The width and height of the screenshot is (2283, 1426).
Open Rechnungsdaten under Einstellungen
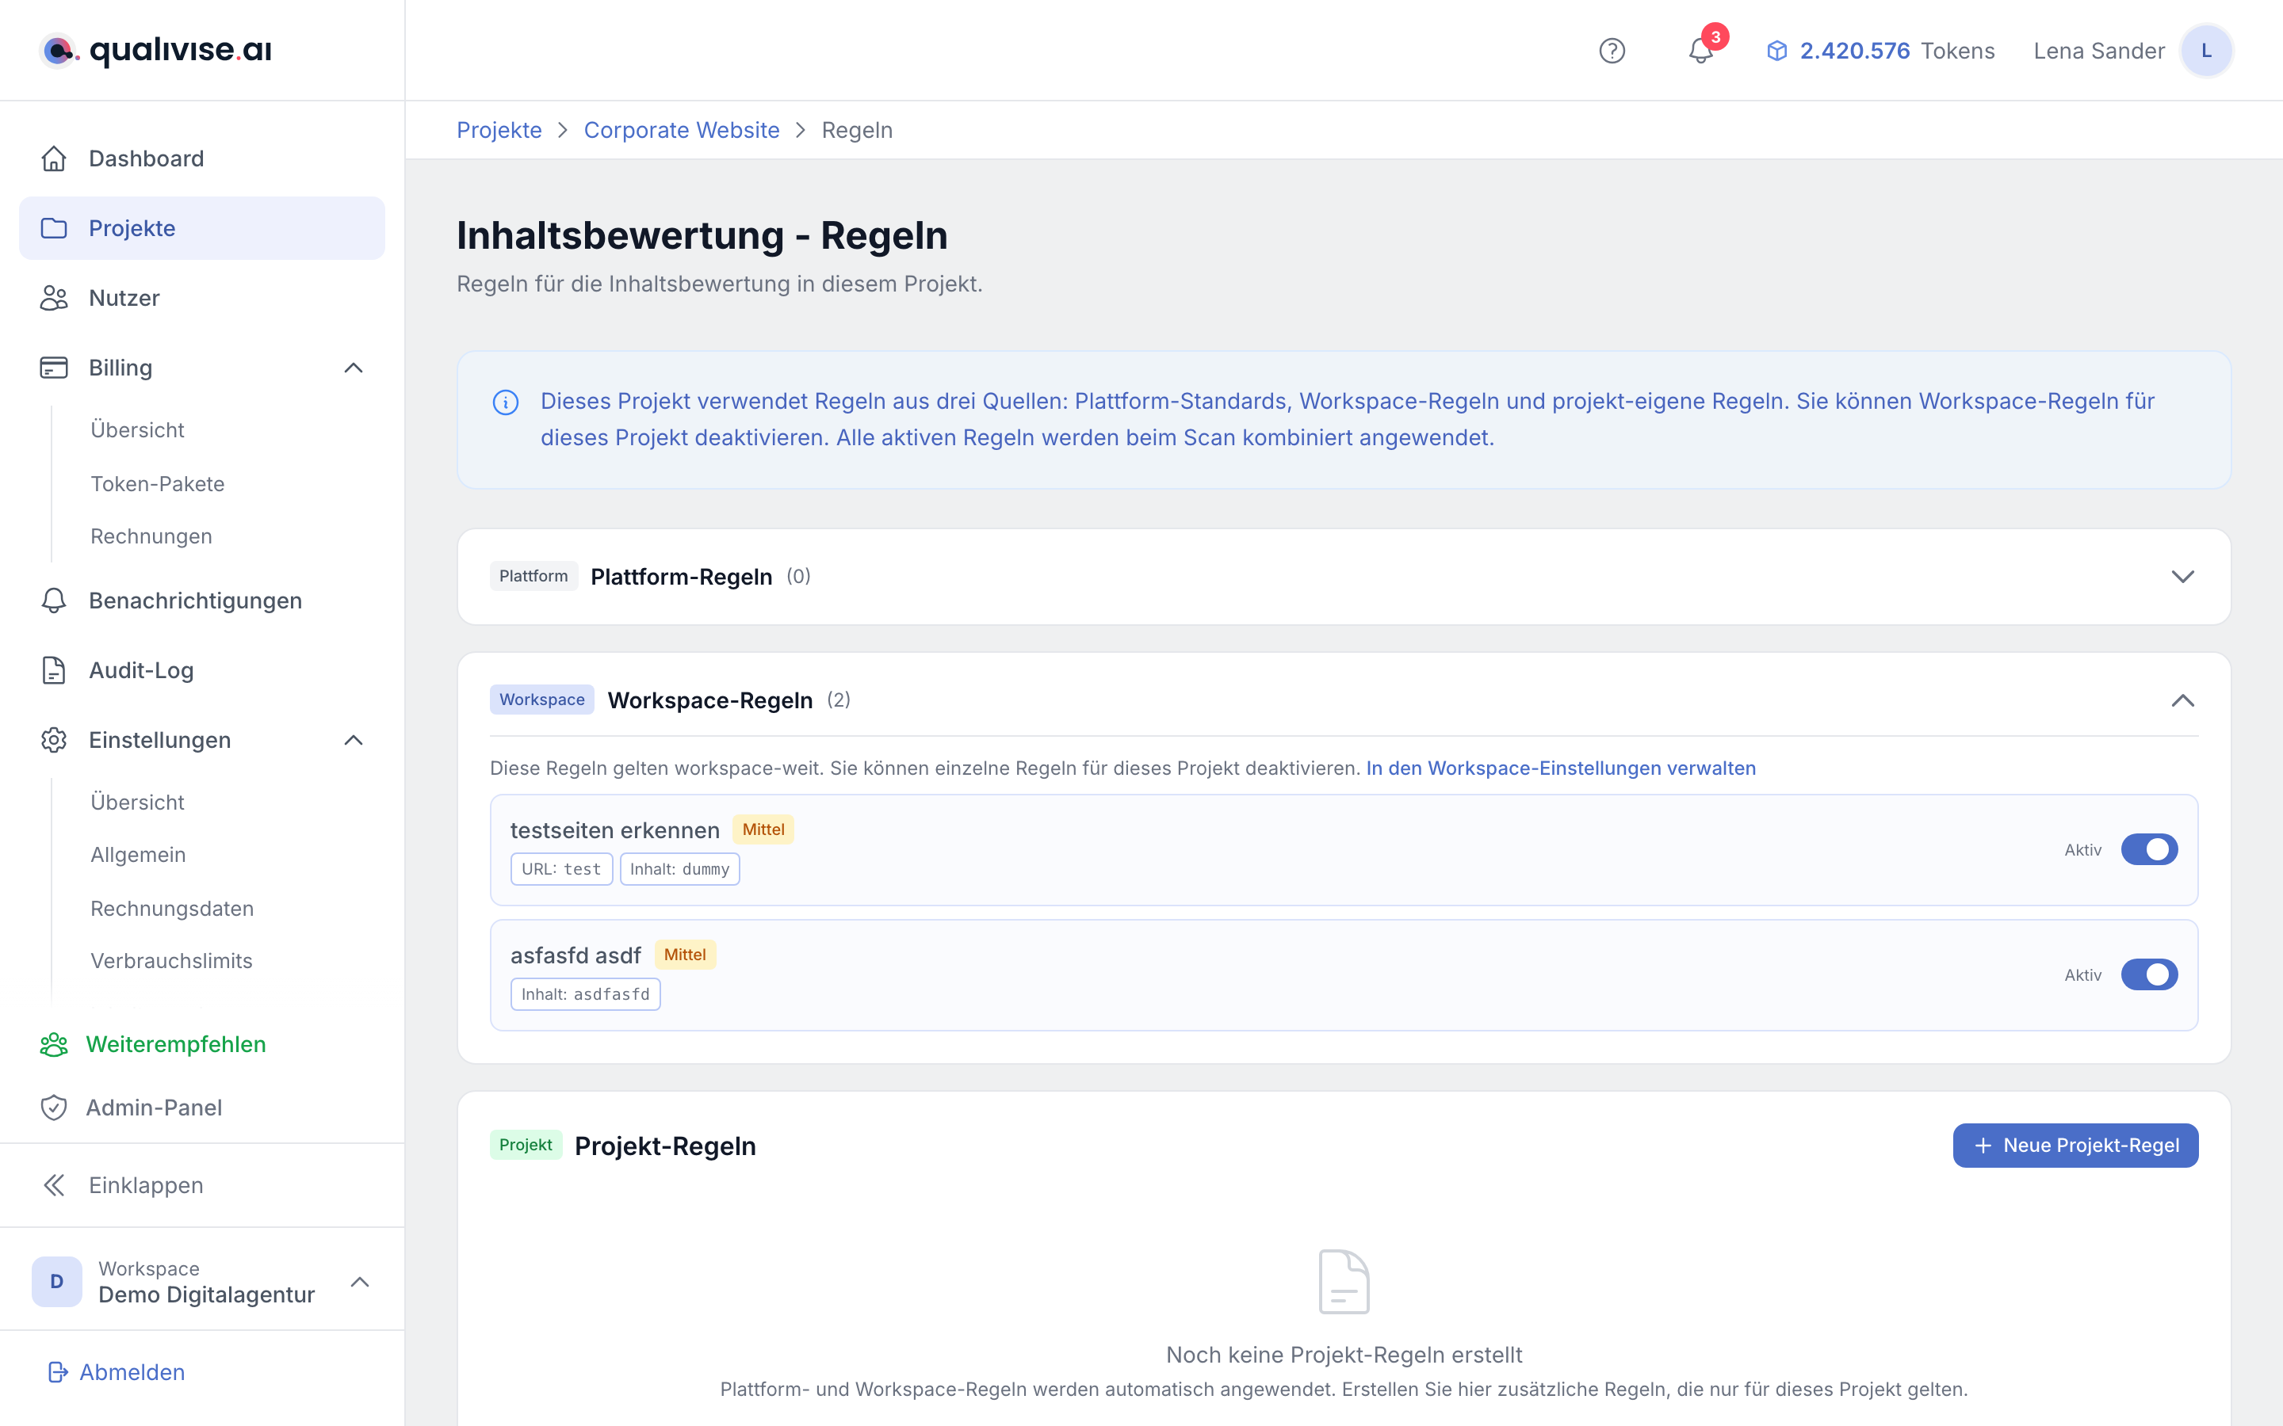click(x=172, y=908)
